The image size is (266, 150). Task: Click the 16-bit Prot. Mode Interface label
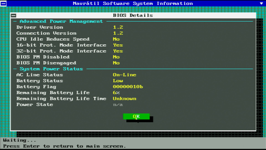click(x=61, y=45)
